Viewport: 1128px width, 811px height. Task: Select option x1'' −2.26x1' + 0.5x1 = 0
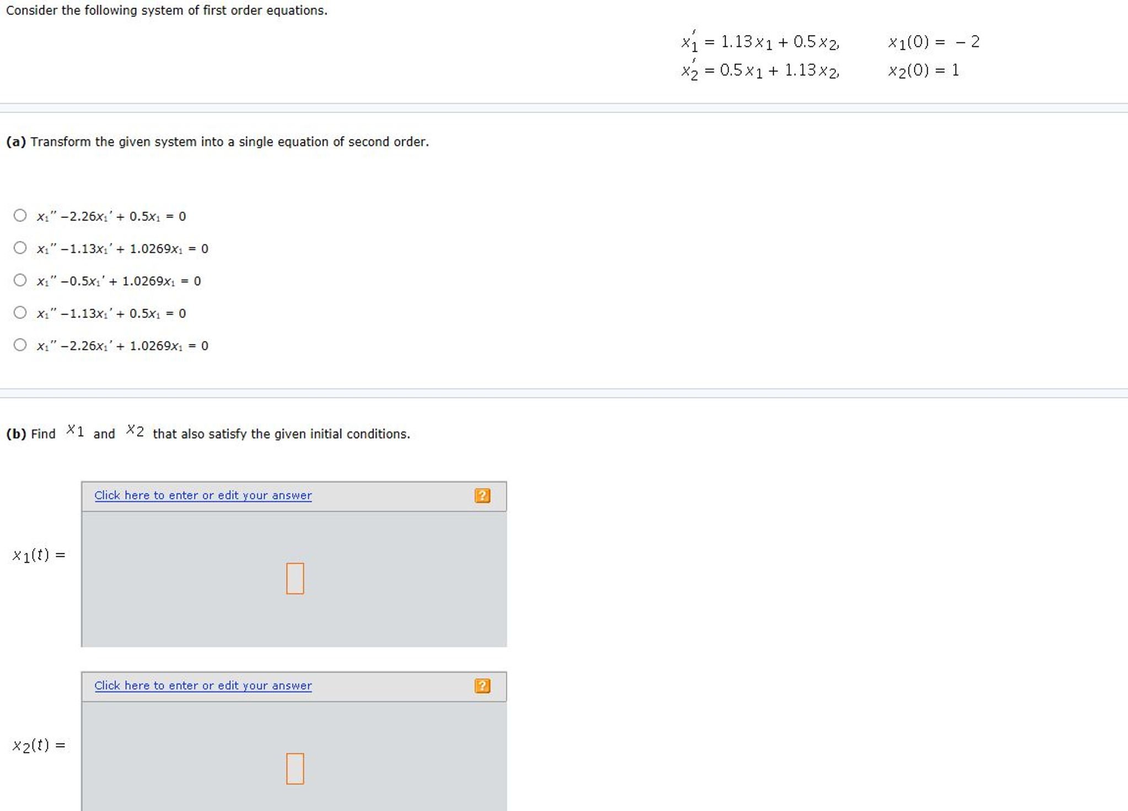tap(20, 216)
